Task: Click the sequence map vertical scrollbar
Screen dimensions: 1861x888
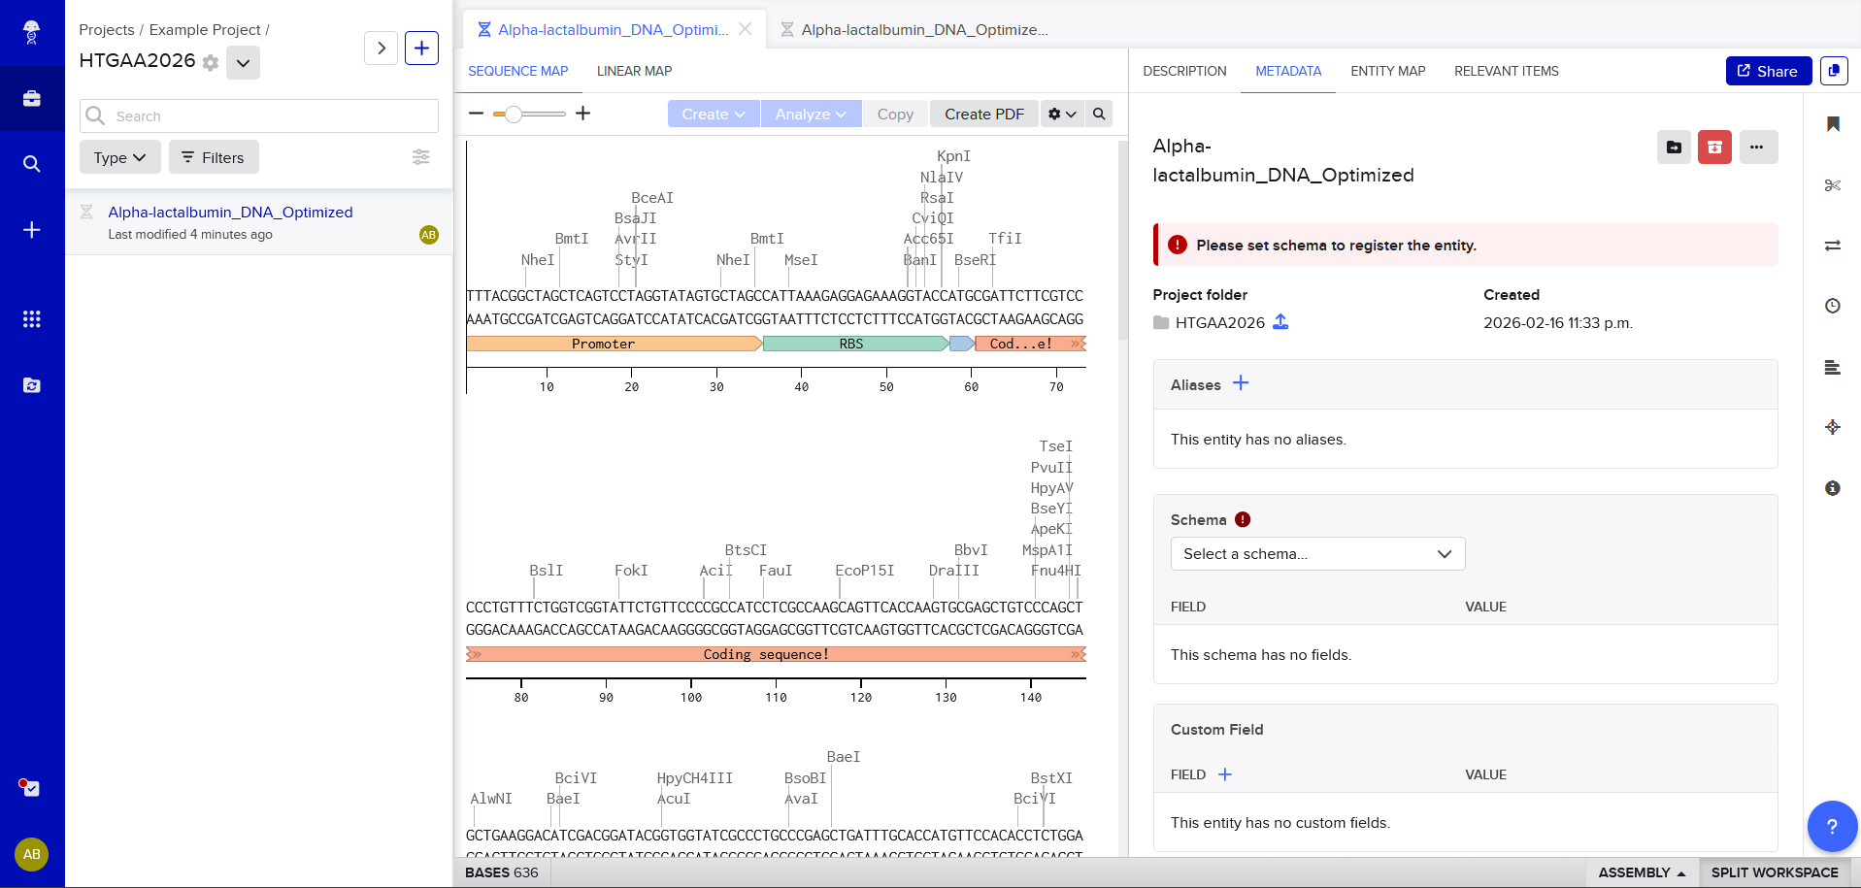Action: pyautogui.click(x=1123, y=241)
